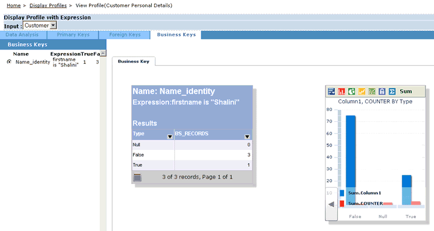The height and width of the screenshot is (231, 434).
Task: Click the Sum.COUNTER legend label
Action: [365, 204]
